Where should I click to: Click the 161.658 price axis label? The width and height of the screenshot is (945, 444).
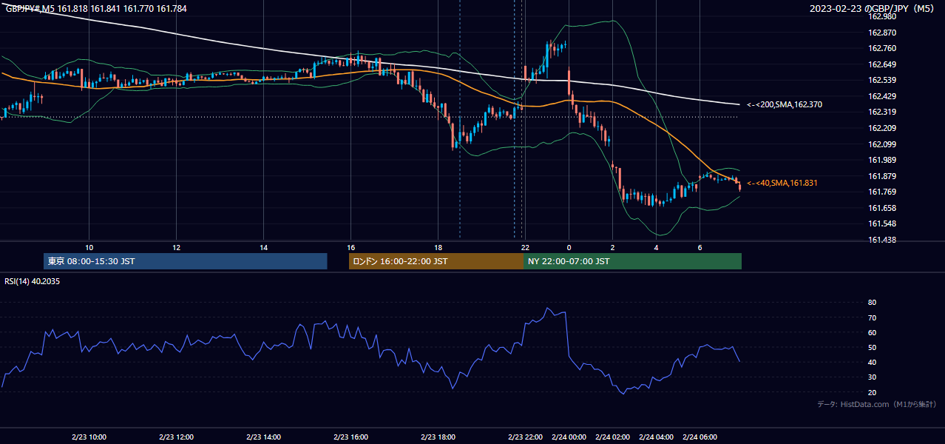click(x=881, y=208)
